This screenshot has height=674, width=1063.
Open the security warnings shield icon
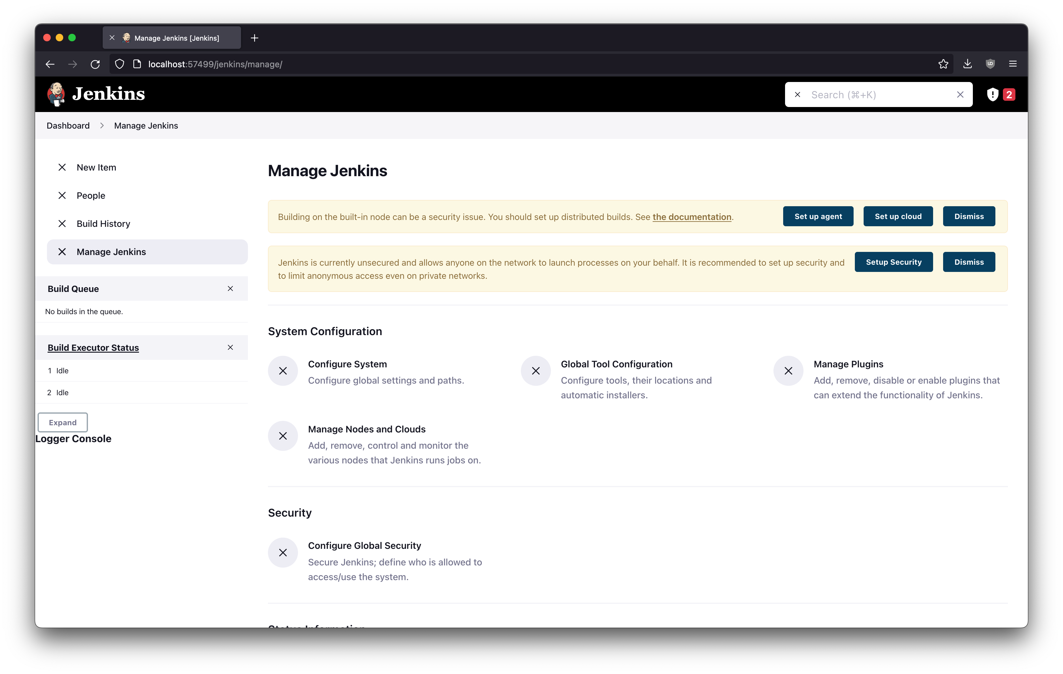tap(992, 94)
